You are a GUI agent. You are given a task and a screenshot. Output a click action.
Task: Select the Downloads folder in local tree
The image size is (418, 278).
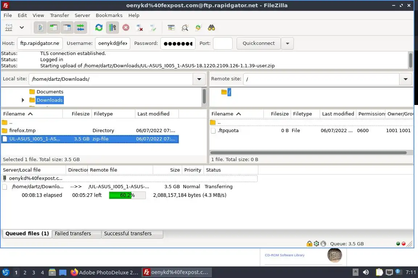point(50,100)
